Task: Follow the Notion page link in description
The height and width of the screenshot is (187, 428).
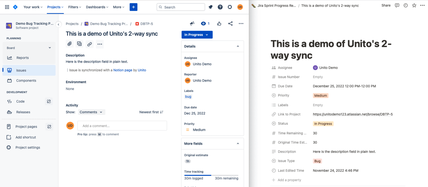Action: click(x=123, y=70)
